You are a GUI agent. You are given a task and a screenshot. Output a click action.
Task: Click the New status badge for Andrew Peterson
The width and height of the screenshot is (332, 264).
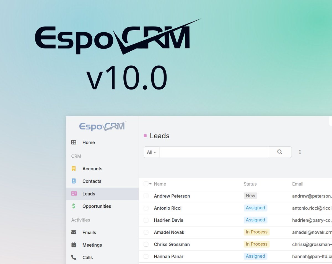250,196
